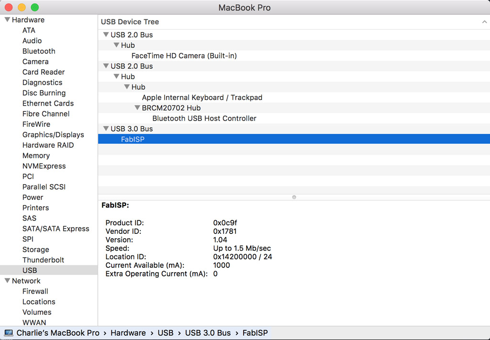This screenshot has height=340, width=490.
Task: Open Card Reader information
Action: click(44, 72)
